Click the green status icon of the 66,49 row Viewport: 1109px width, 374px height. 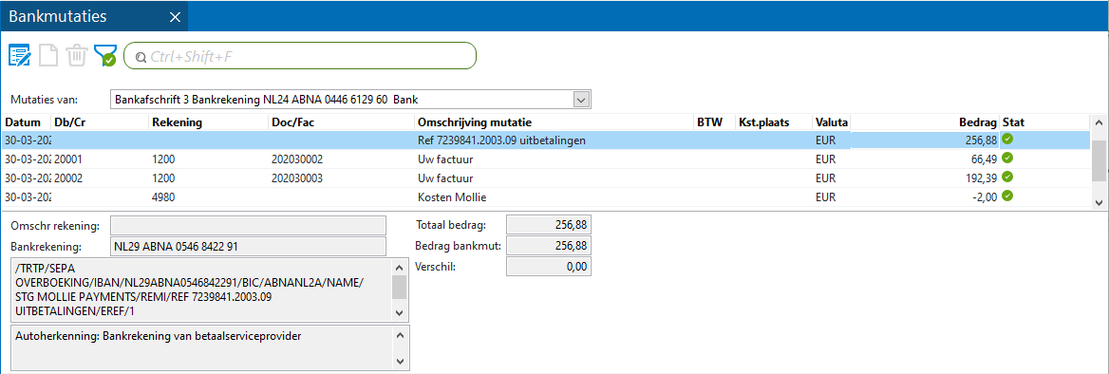point(1007,158)
